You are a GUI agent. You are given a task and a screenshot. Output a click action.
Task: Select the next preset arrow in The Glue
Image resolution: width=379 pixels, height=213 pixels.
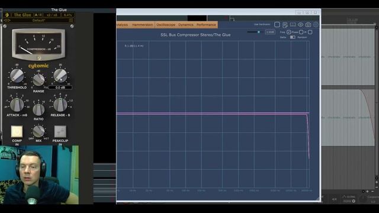click(9, 20)
